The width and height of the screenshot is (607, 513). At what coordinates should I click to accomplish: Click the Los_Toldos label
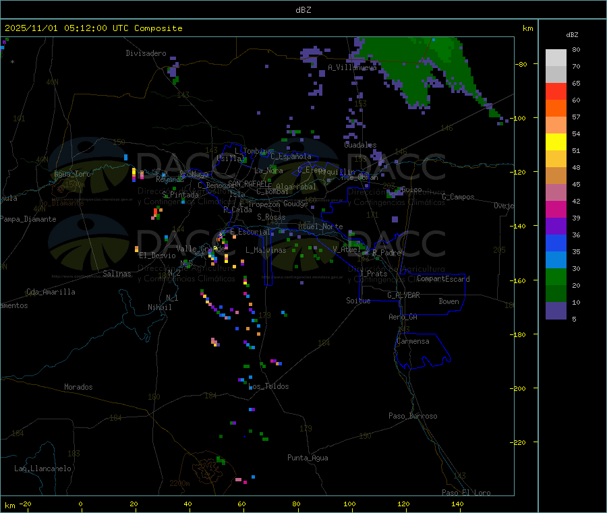pos(268,386)
